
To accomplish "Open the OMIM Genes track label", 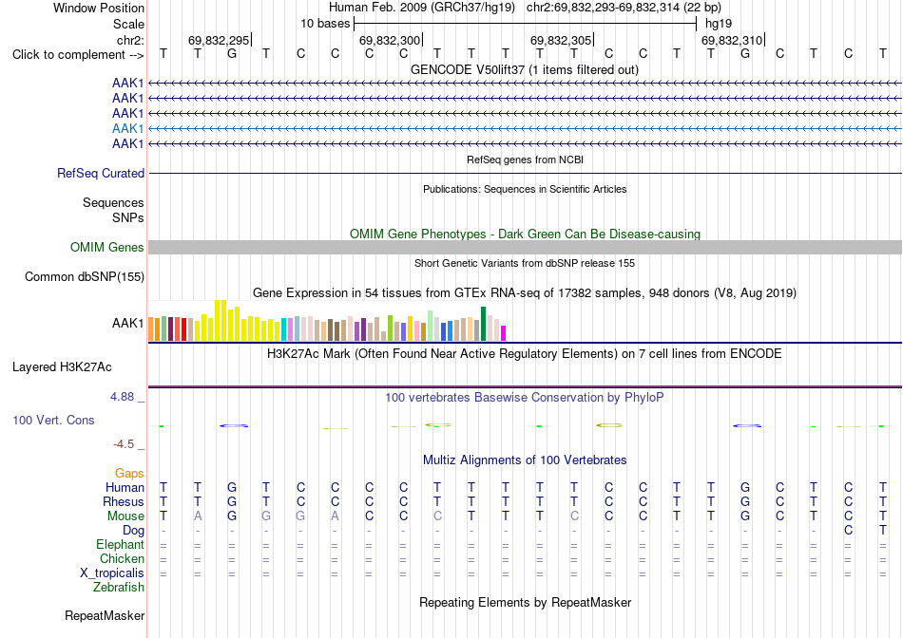I will (107, 248).
